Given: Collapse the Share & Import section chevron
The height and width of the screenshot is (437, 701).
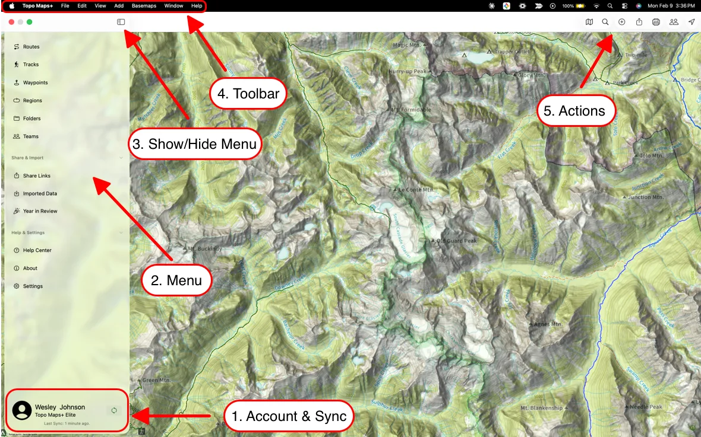Looking at the screenshot, I should (121, 158).
